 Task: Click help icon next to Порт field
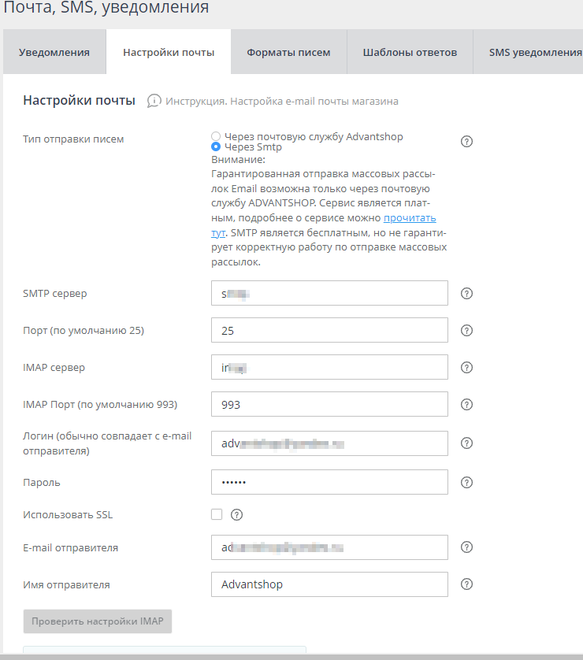[466, 331]
